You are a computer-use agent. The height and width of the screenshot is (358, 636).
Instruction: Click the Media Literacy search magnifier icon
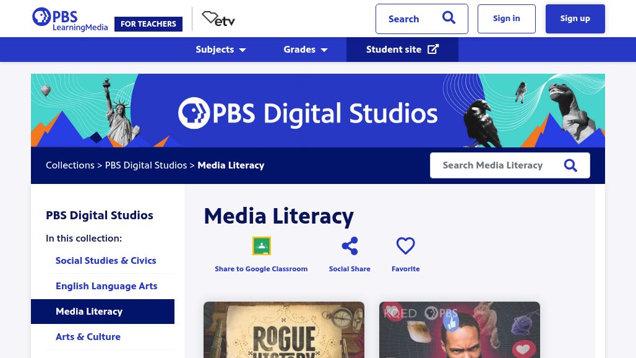click(x=570, y=165)
